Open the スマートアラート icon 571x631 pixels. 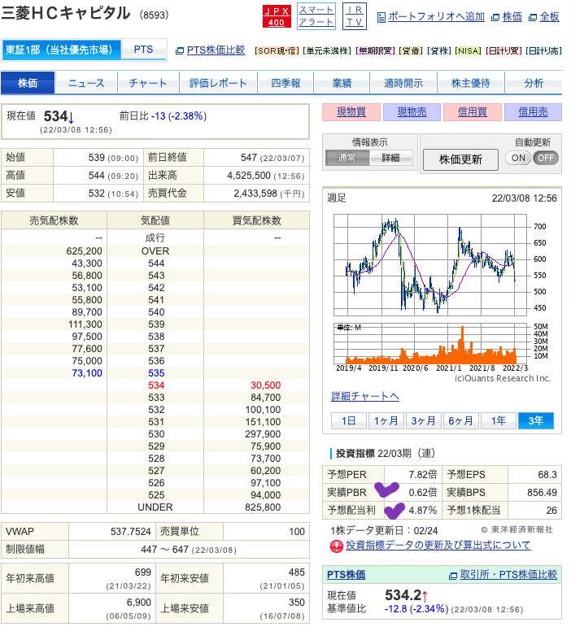316,16
